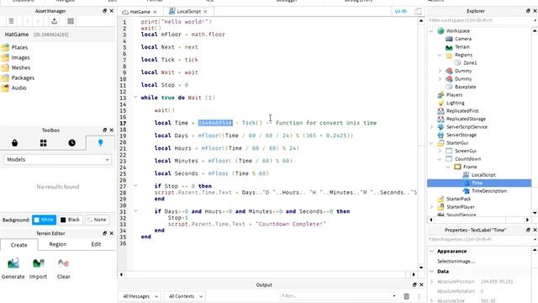Toggle the UI visibility eye button

pyautogui.click(x=400, y=11)
